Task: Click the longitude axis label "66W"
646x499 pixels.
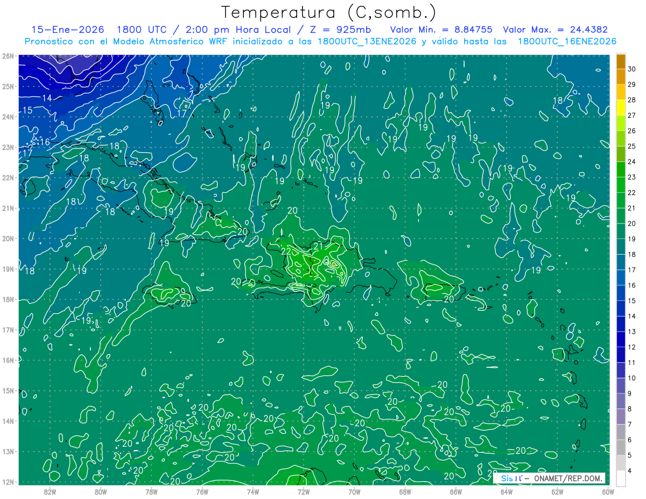Action: 455,491
